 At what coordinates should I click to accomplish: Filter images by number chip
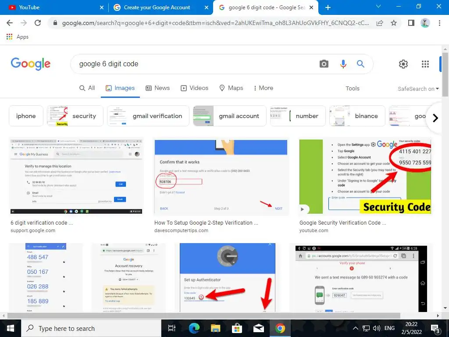[x=298, y=116]
